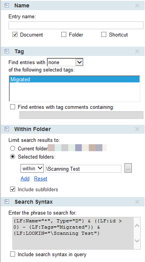Enable the Folder checkbox
145x262 pixels.
(x=64, y=35)
